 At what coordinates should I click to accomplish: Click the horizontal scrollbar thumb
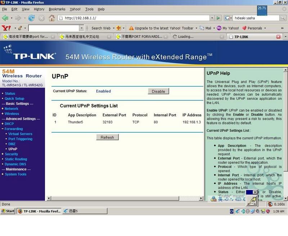click(115, 198)
